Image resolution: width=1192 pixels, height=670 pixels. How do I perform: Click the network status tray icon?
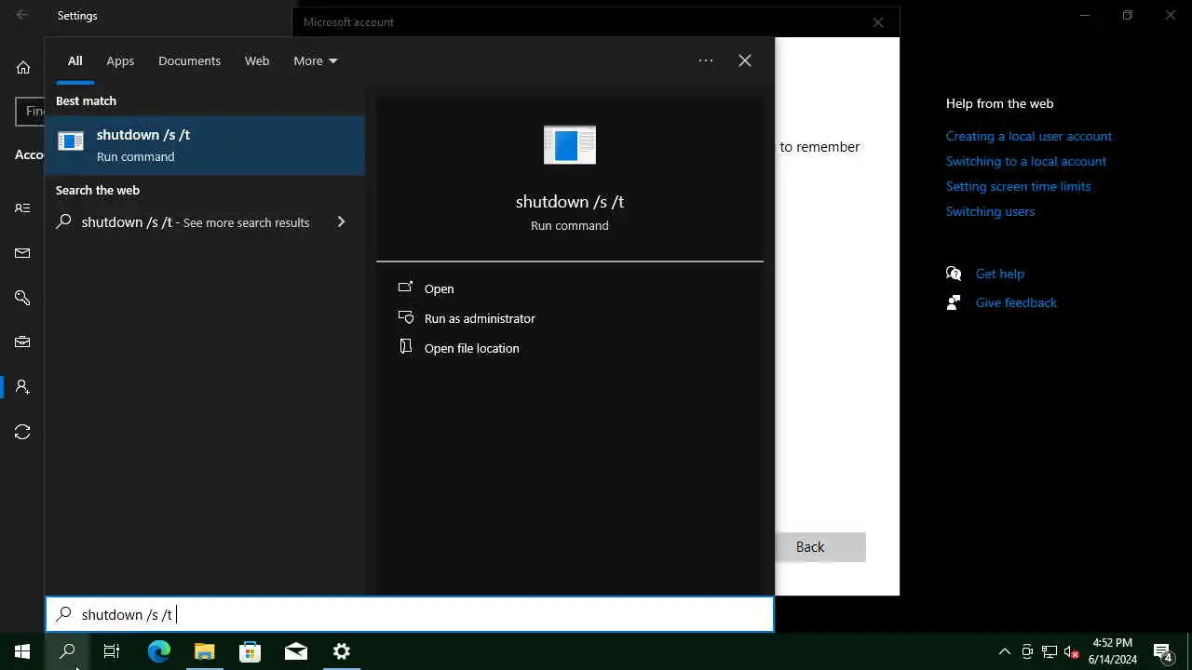1050,651
